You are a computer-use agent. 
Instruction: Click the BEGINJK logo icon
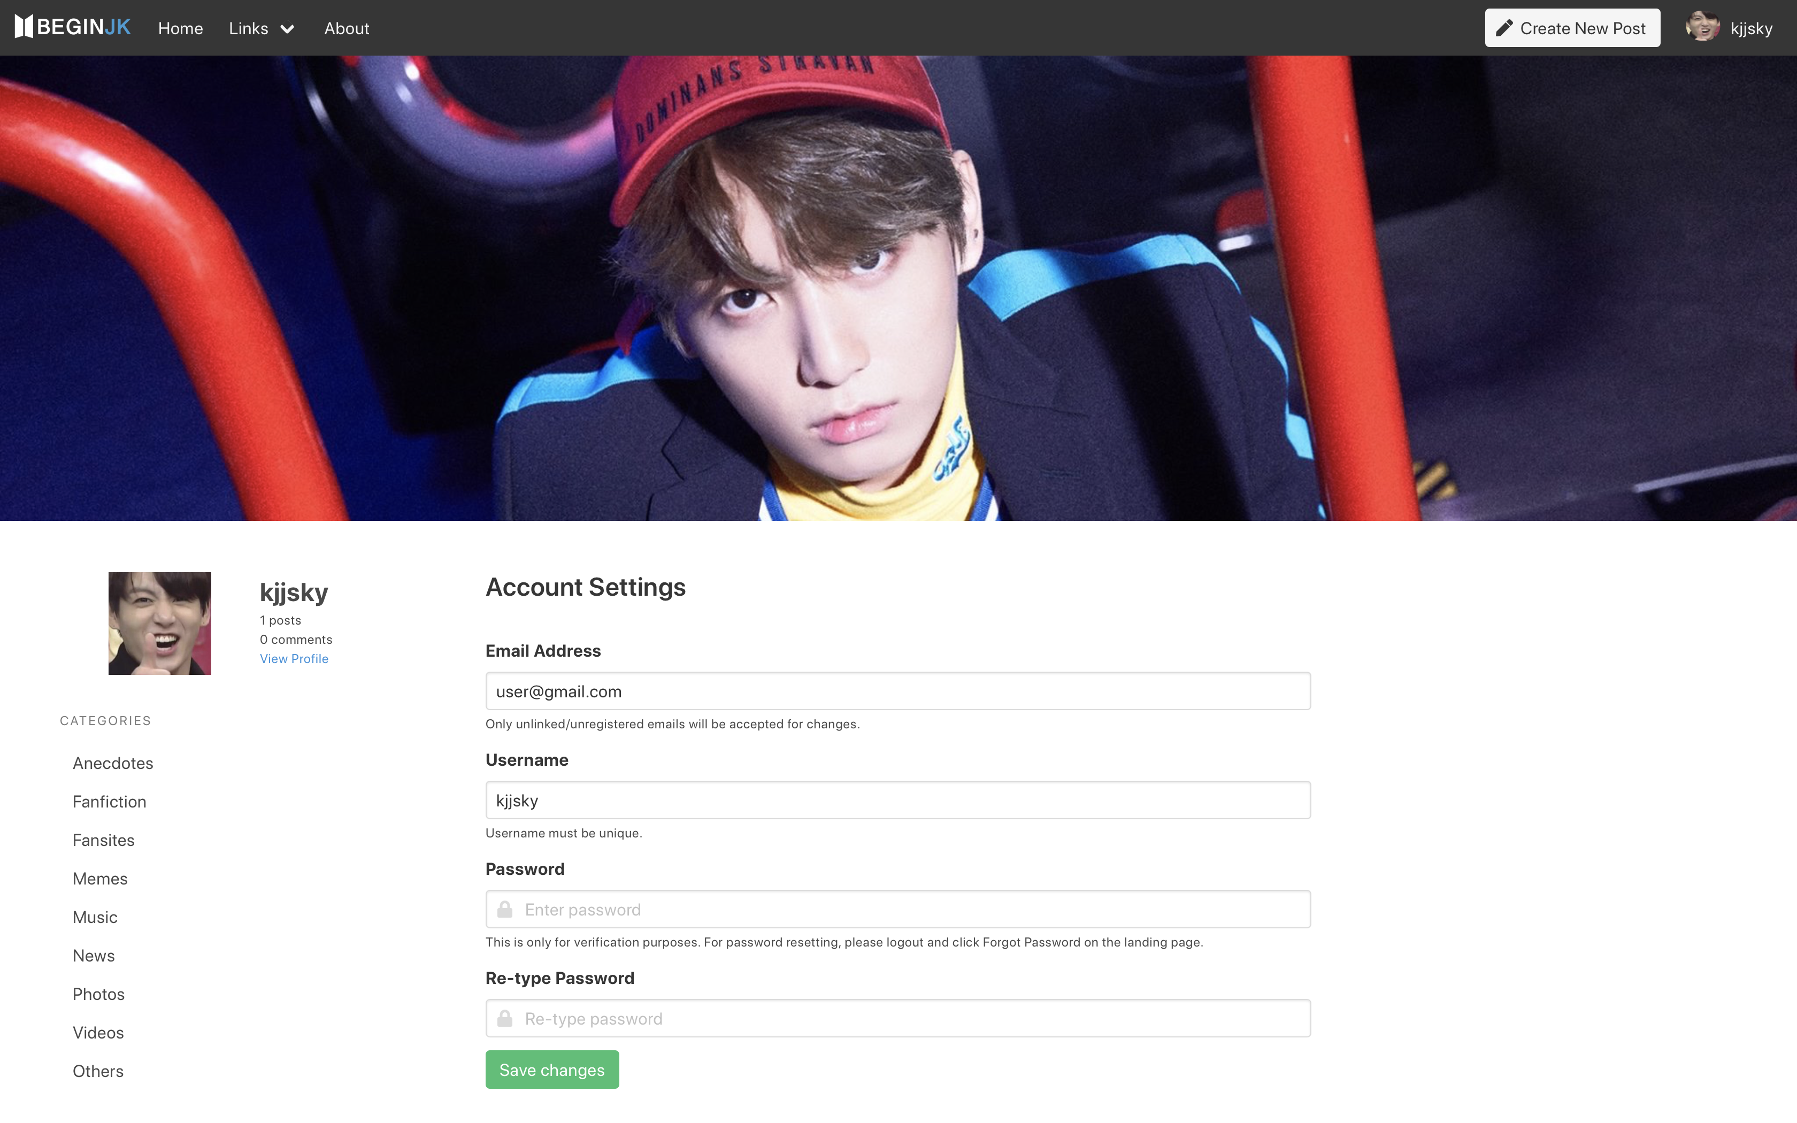click(24, 27)
